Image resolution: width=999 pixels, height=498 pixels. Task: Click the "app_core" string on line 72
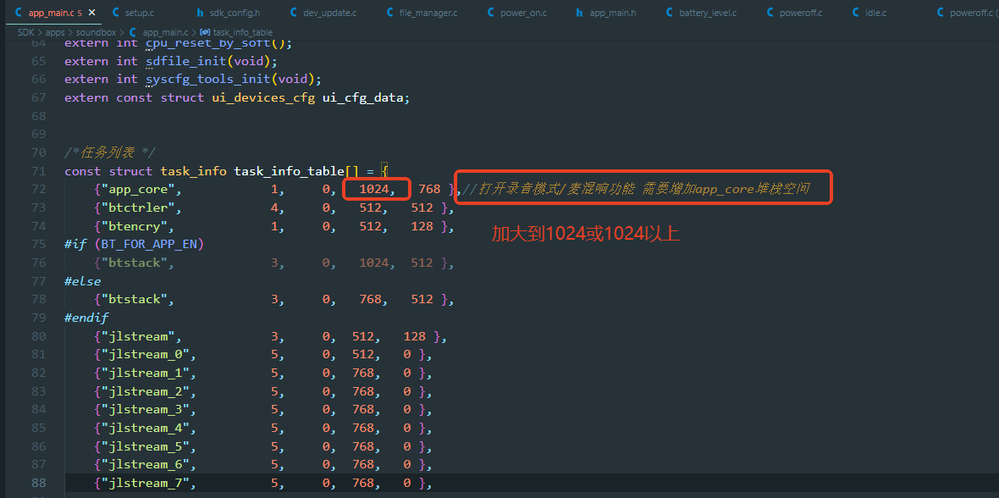point(137,190)
